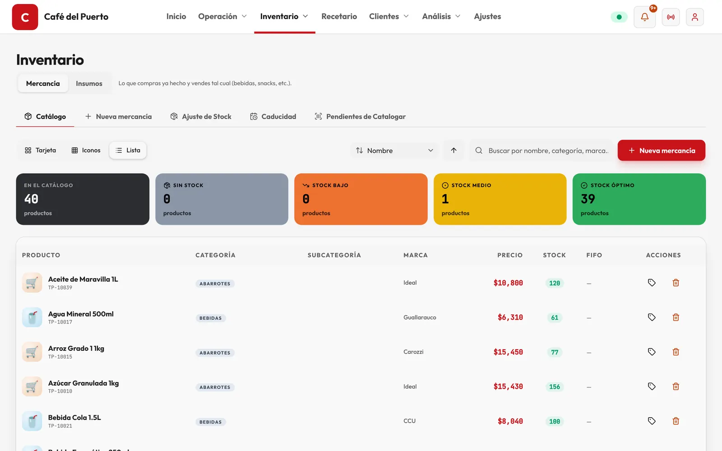Switch to Tarjeta view

tap(41, 150)
